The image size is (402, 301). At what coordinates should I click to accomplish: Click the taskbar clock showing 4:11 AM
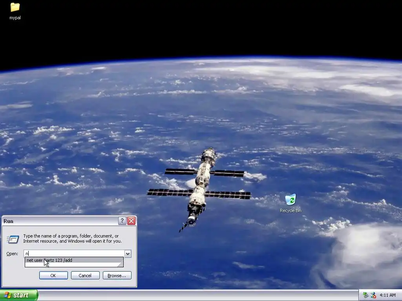click(387, 295)
